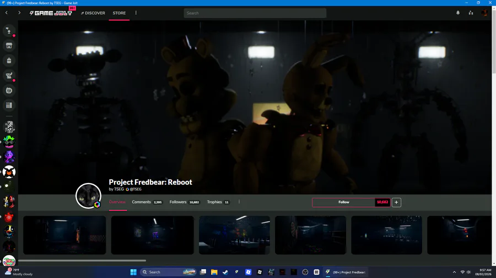Open the purple character community icon
The height and width of the screenshot is (278, 496).
click(x=9, y=157)
